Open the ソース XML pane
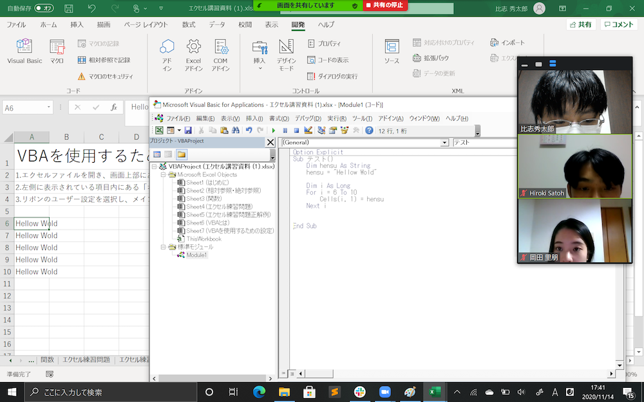 (x=392, y=51)
